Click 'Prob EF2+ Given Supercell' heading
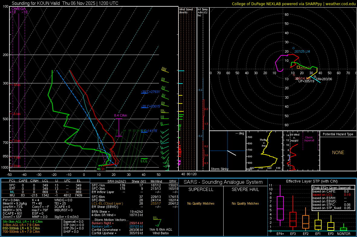357x237 pixels. click(332, 188)
